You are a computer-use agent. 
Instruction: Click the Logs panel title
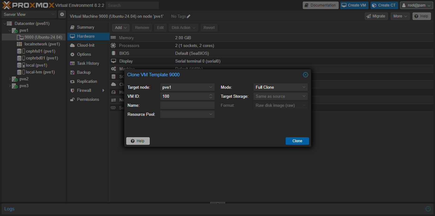pos(9,209)
